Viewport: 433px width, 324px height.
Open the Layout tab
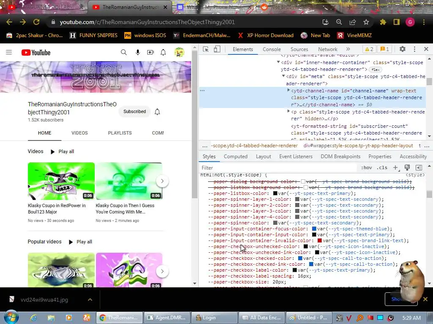click(x=263, y=157)
